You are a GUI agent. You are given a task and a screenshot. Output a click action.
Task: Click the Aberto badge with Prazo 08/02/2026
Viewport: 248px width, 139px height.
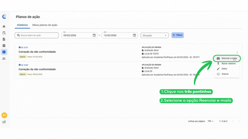23,74
